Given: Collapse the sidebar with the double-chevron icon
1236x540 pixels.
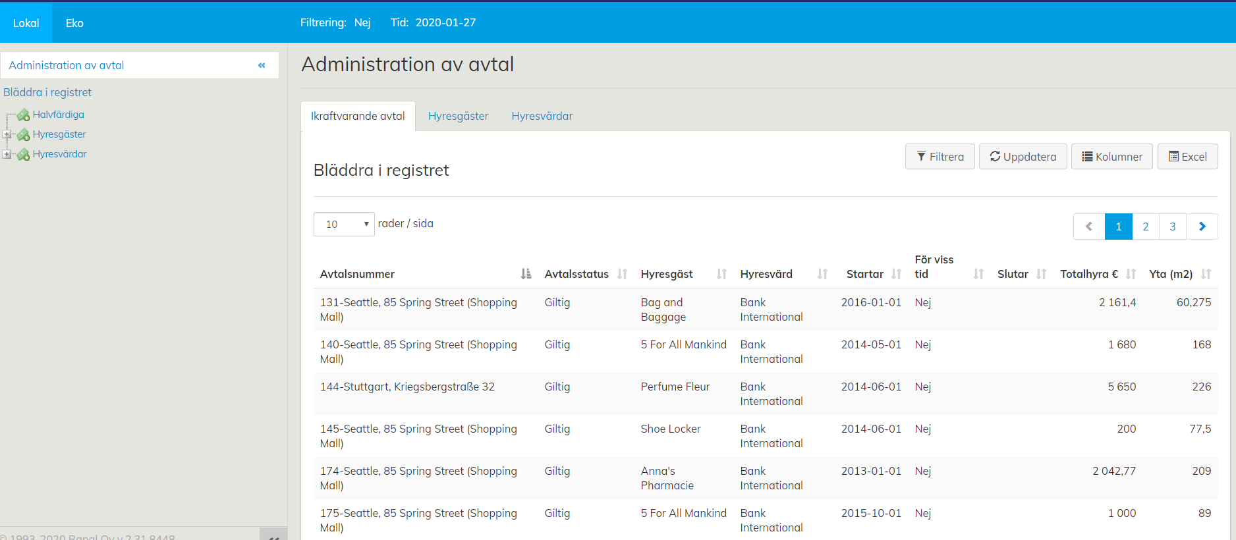Looking at the screenshot, I should click(x=262, y=65).
